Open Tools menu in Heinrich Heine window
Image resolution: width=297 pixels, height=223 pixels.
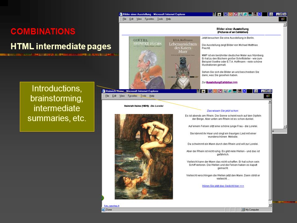coord(143,96)
